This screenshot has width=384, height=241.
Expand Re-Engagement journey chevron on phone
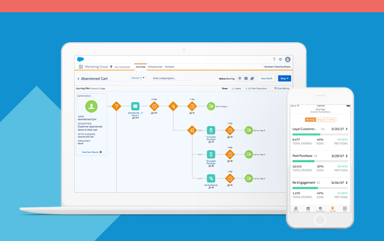(346, 183)
